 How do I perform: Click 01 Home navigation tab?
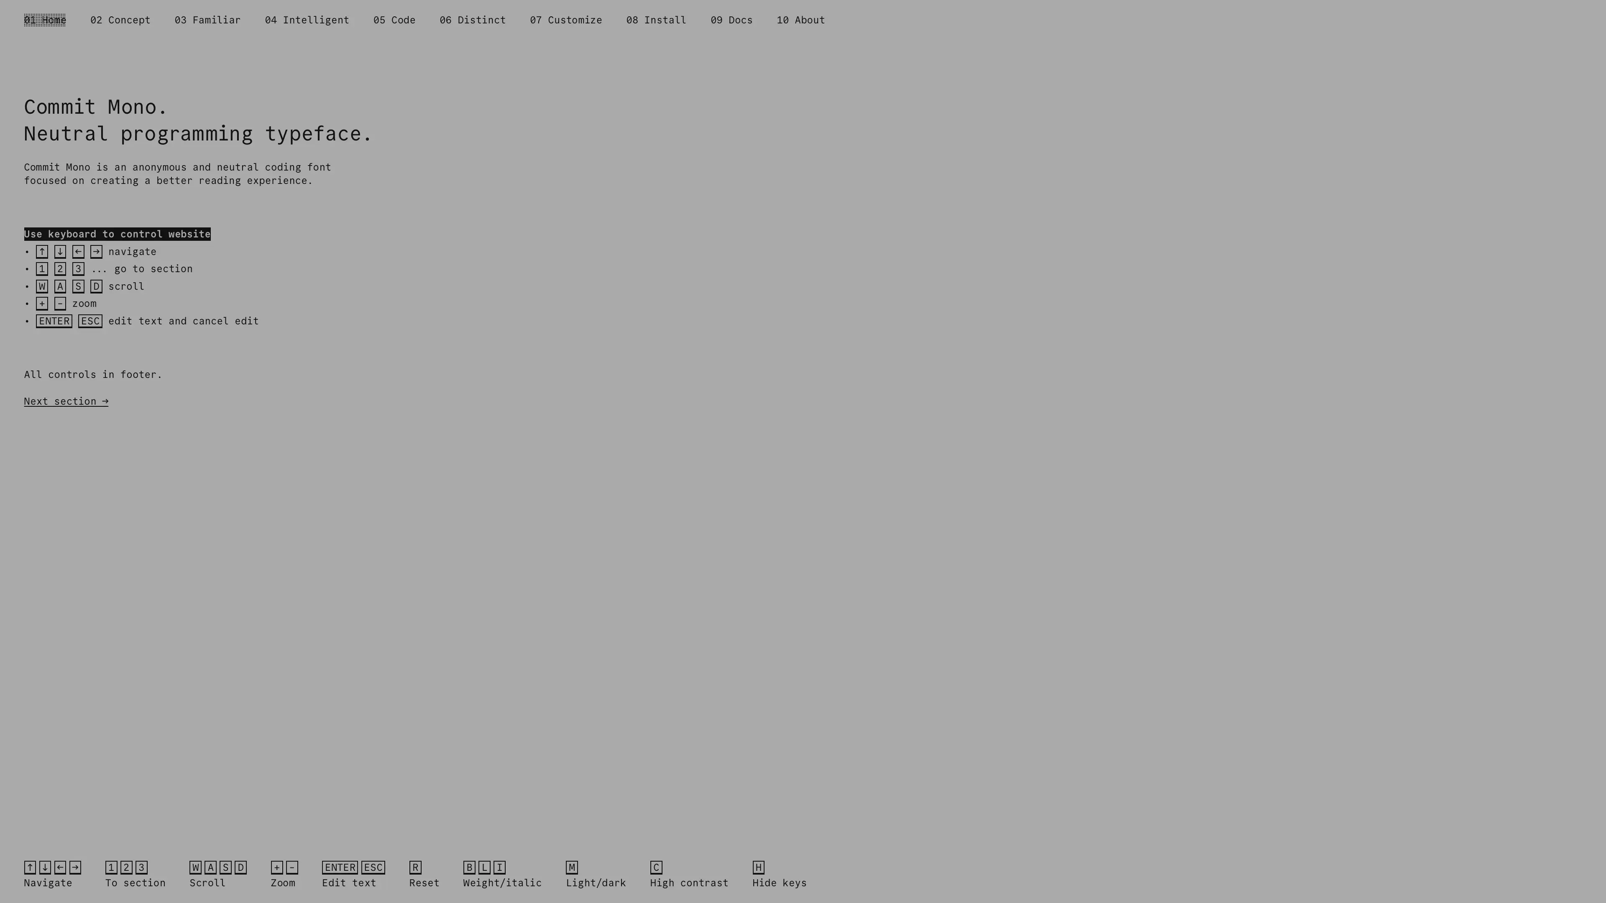point(44,20)
